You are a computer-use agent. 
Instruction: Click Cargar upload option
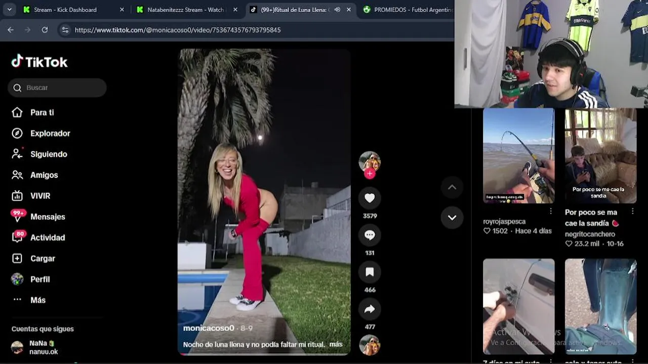pyautogui.click(x=43, y=258)
